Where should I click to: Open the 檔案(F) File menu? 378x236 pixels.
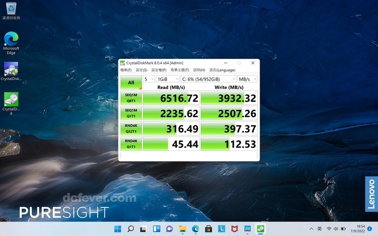click(x=126, y=70)
